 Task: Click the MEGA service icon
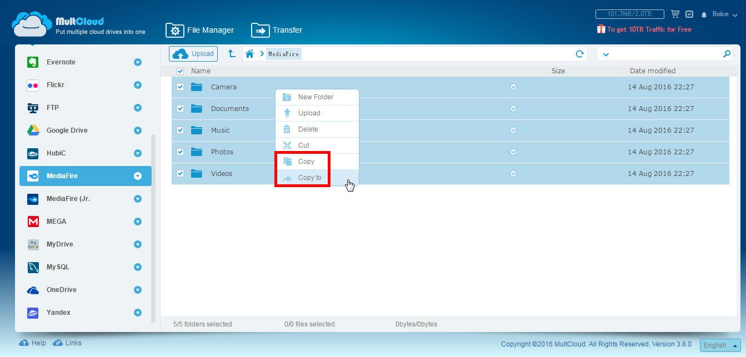point(33,222)
